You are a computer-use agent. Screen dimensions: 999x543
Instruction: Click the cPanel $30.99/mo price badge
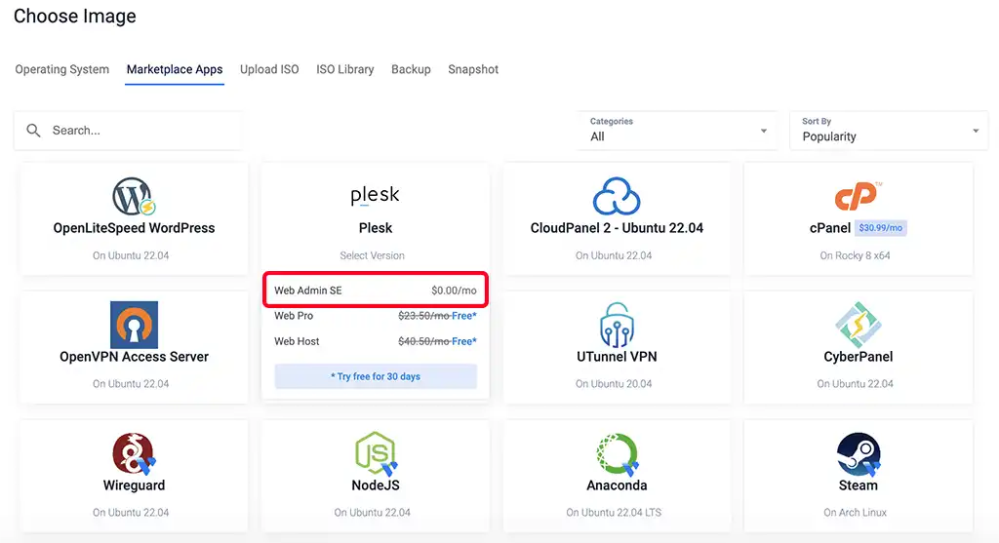881,228
